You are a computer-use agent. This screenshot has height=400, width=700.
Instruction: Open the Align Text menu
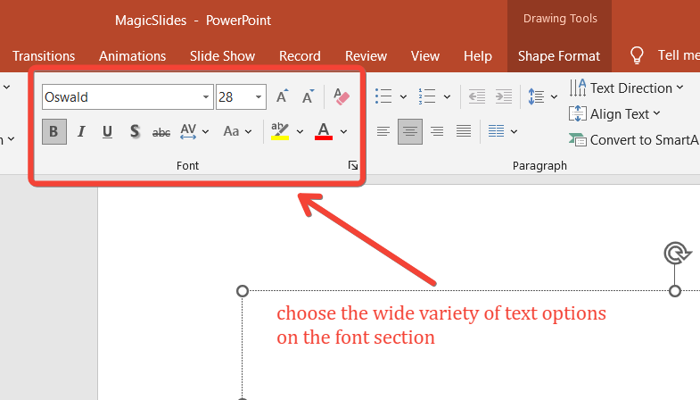pyautogui.click(x=614, y=114)
